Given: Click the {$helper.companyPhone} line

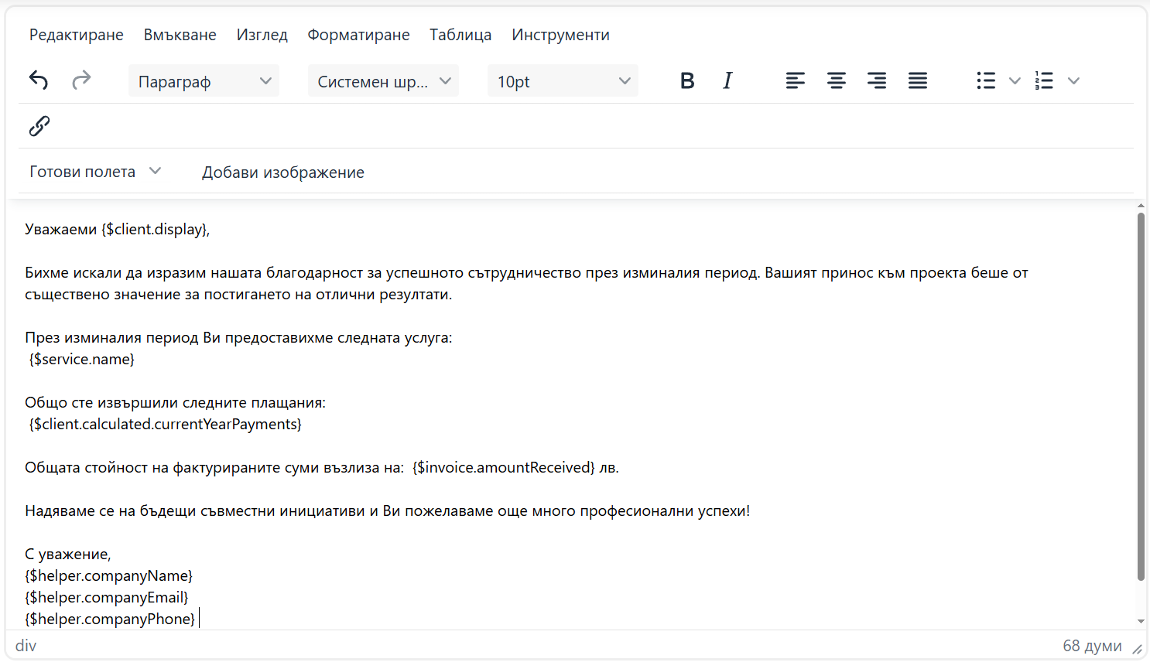Looking at the screenshot, I should (110, 619).
